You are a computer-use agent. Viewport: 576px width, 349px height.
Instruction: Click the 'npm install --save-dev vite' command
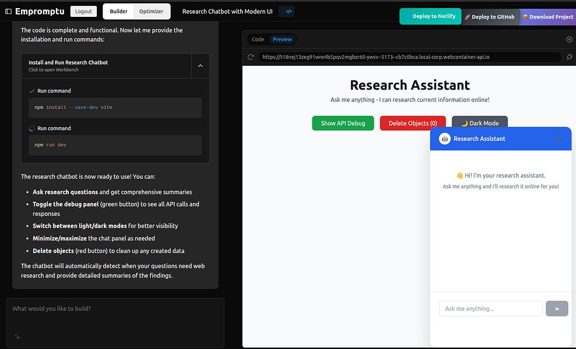click(x=115, y=108)
